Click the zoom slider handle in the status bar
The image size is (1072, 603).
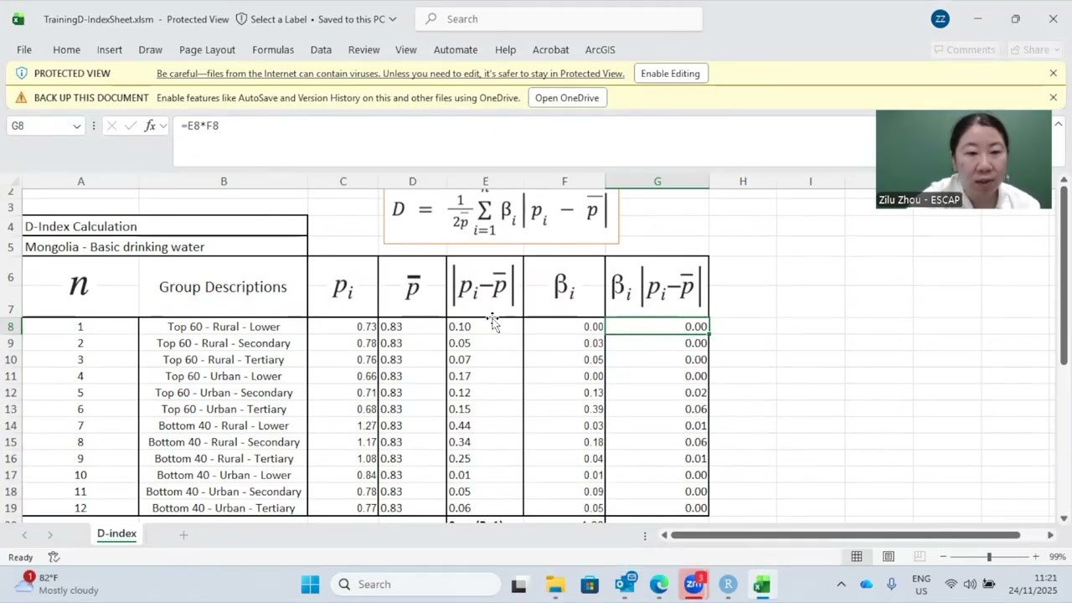989,557
